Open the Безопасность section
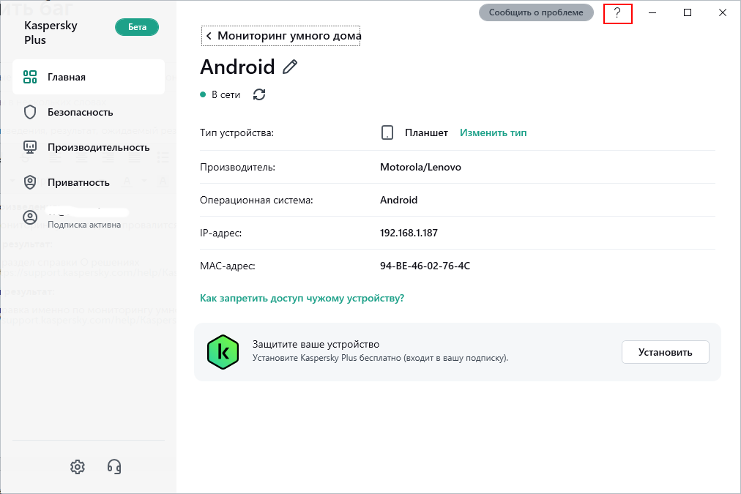The image size is (741, 494). 89,113
